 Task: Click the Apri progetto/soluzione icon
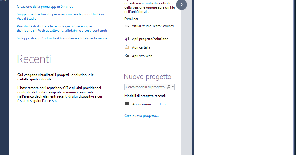(127, 39)
